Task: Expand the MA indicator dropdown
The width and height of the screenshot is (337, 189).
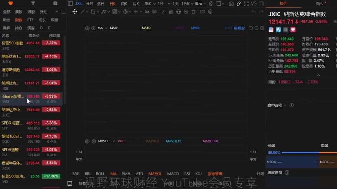Action: (x=106, y=28)
